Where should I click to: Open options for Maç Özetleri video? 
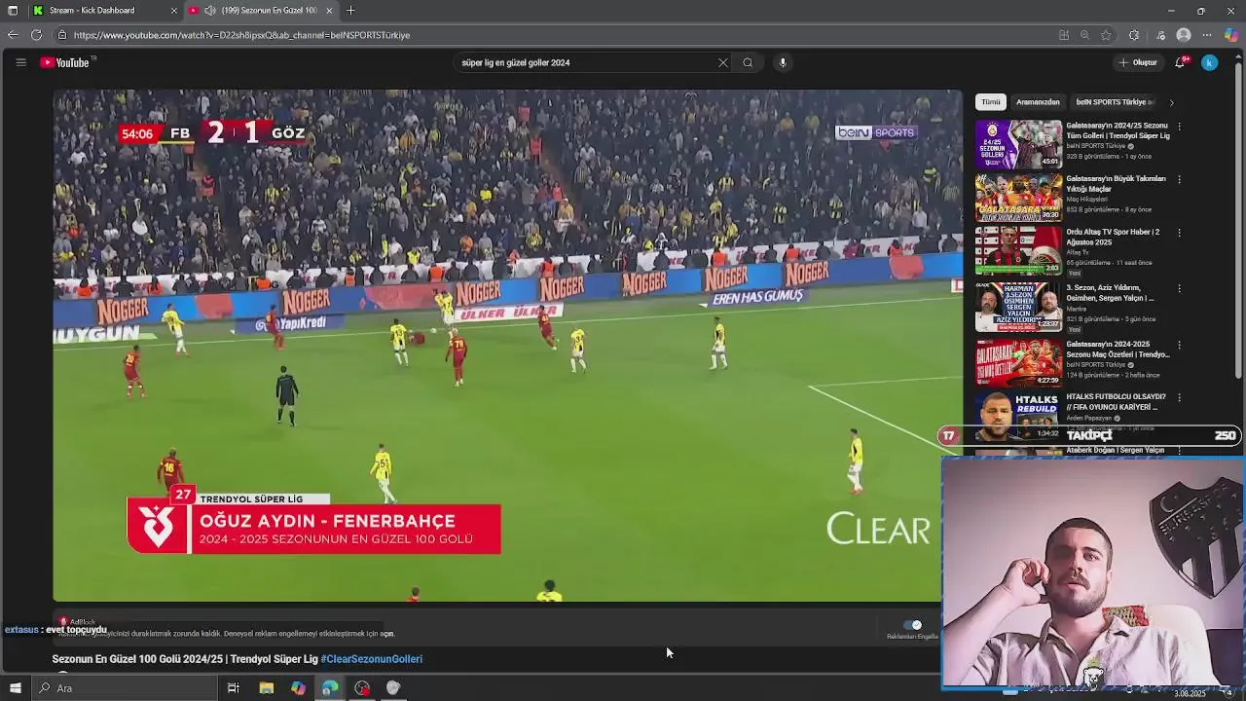click(1179, 345)
